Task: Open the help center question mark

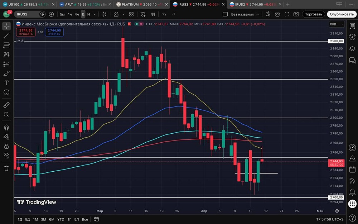Action: 352,218
